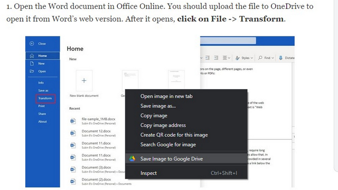Click the New blank document thumbnail
Viewport: 338px width, 190px height.
(x=84, y=81)
